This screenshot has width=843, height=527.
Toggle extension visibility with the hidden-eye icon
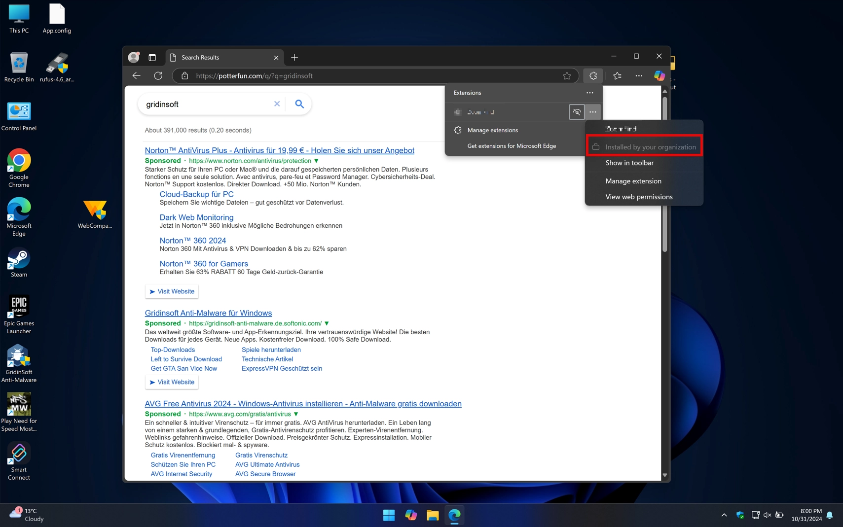tap(577, 112)
